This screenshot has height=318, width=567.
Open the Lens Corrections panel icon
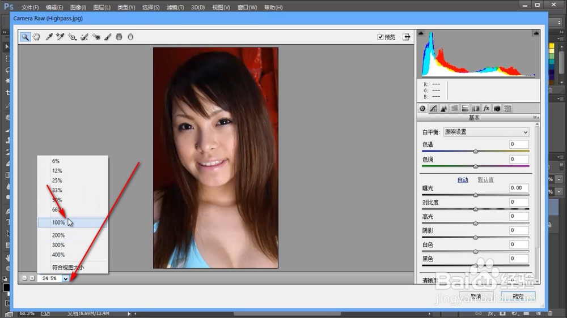[x=476, y=108]
